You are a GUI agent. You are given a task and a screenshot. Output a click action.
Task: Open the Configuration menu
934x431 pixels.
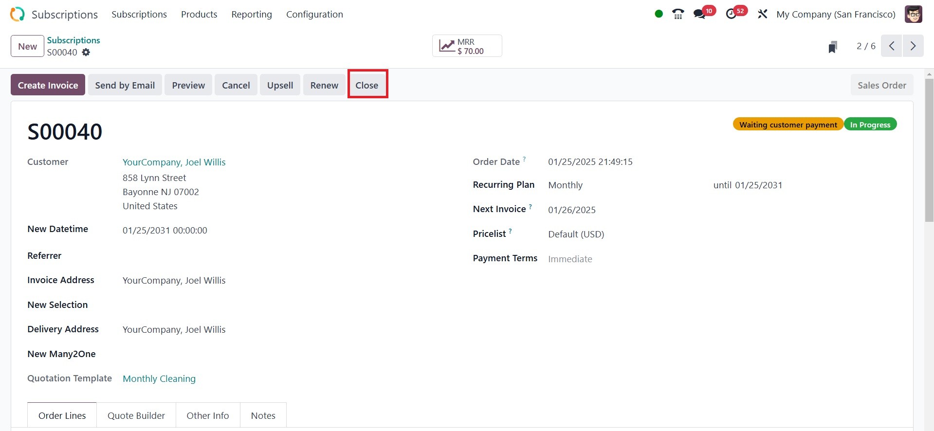(314, 14)
